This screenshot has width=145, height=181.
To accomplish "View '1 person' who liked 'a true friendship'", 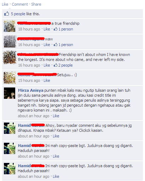I will [x=66, y=29].
